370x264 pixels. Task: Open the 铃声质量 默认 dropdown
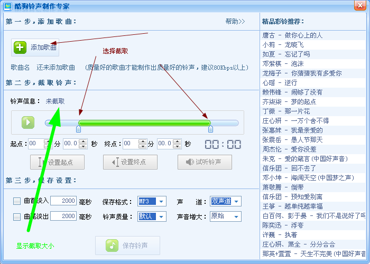tap(152, 216)
